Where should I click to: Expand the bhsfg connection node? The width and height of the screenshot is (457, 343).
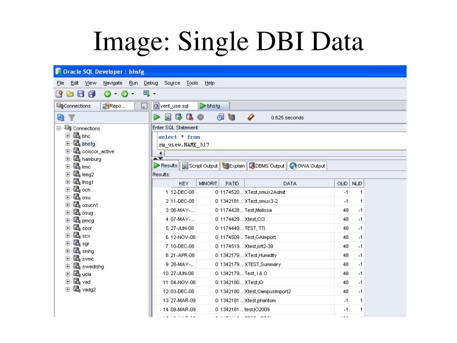68,143
